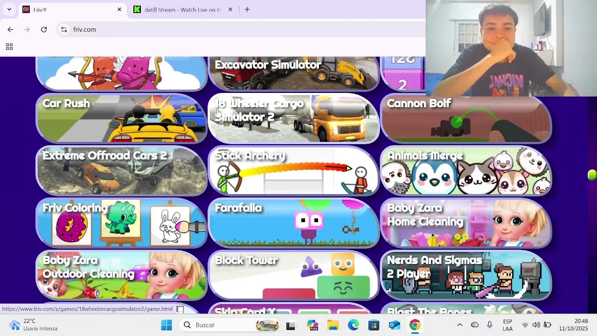The width and height of the screenshot is (597, 336).
Task: Open the 2048 number blocks game tile
Action: click(403, 73)
